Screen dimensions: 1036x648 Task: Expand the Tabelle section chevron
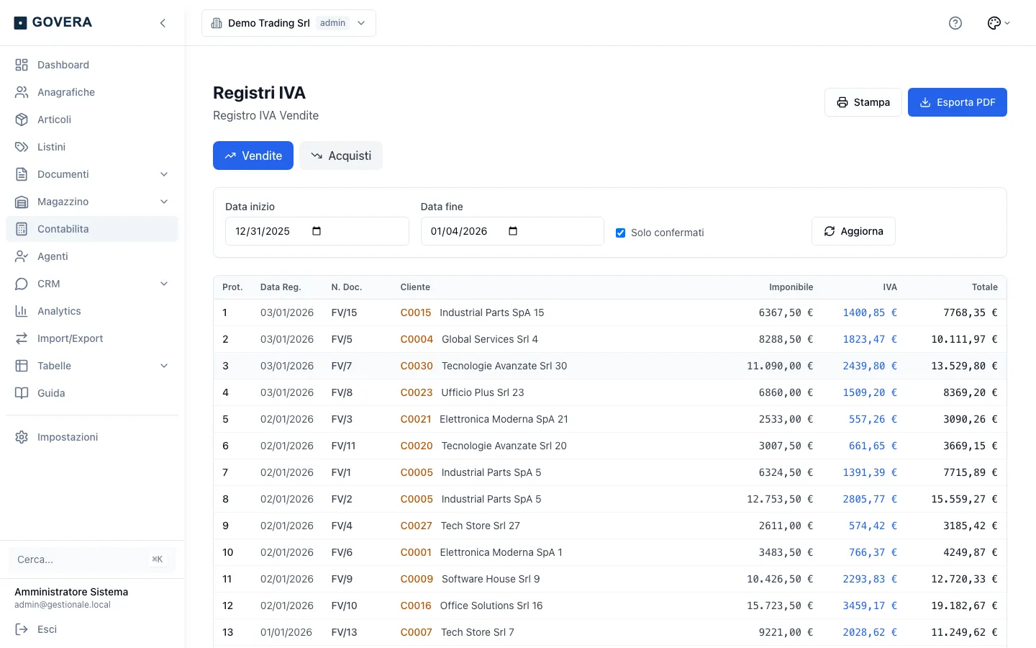pos(164,366)
